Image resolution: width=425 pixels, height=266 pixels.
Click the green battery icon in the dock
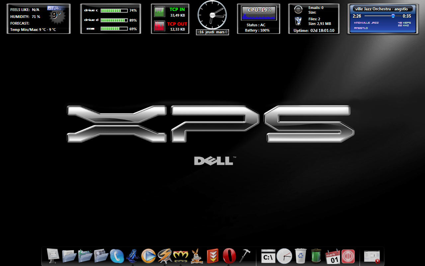pos(316,256)
